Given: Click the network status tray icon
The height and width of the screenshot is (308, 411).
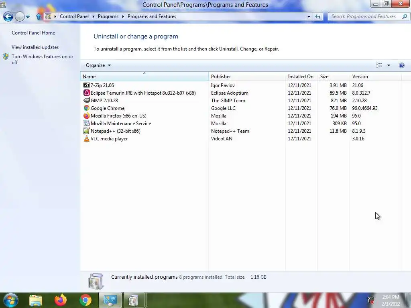Looking at the screenshot, I should coord(370,300).
